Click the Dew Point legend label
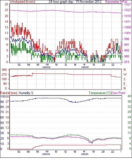 118,93
